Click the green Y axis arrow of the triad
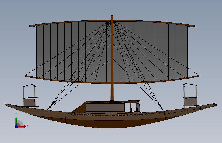Image resolution: width=222 pixels, height=143 pixels. pos(16,121)
